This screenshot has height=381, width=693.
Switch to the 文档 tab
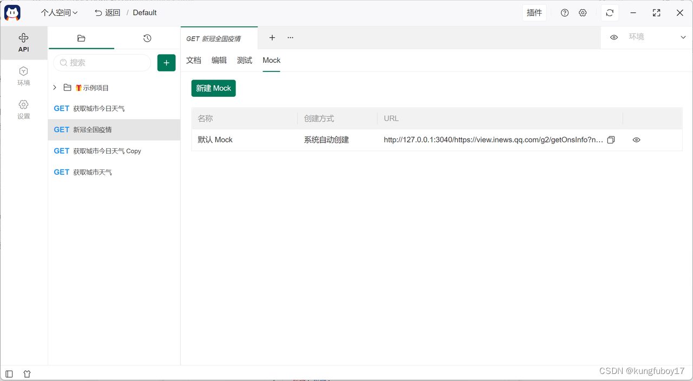(x=194, y=60)
